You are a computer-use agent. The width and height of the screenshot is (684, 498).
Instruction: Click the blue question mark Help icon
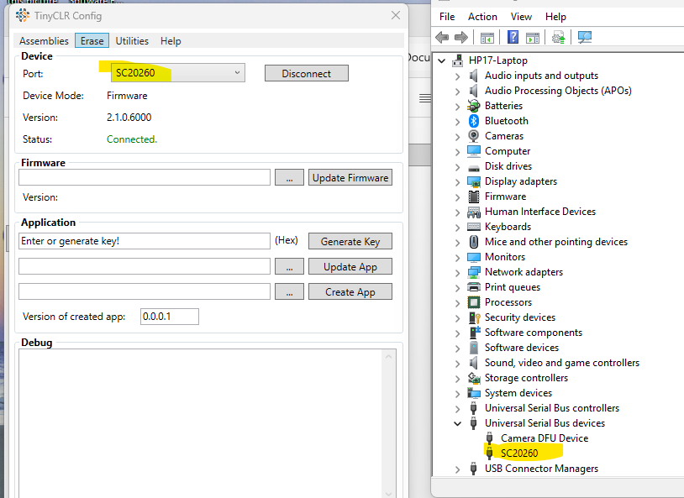click(x=513, y=37)
